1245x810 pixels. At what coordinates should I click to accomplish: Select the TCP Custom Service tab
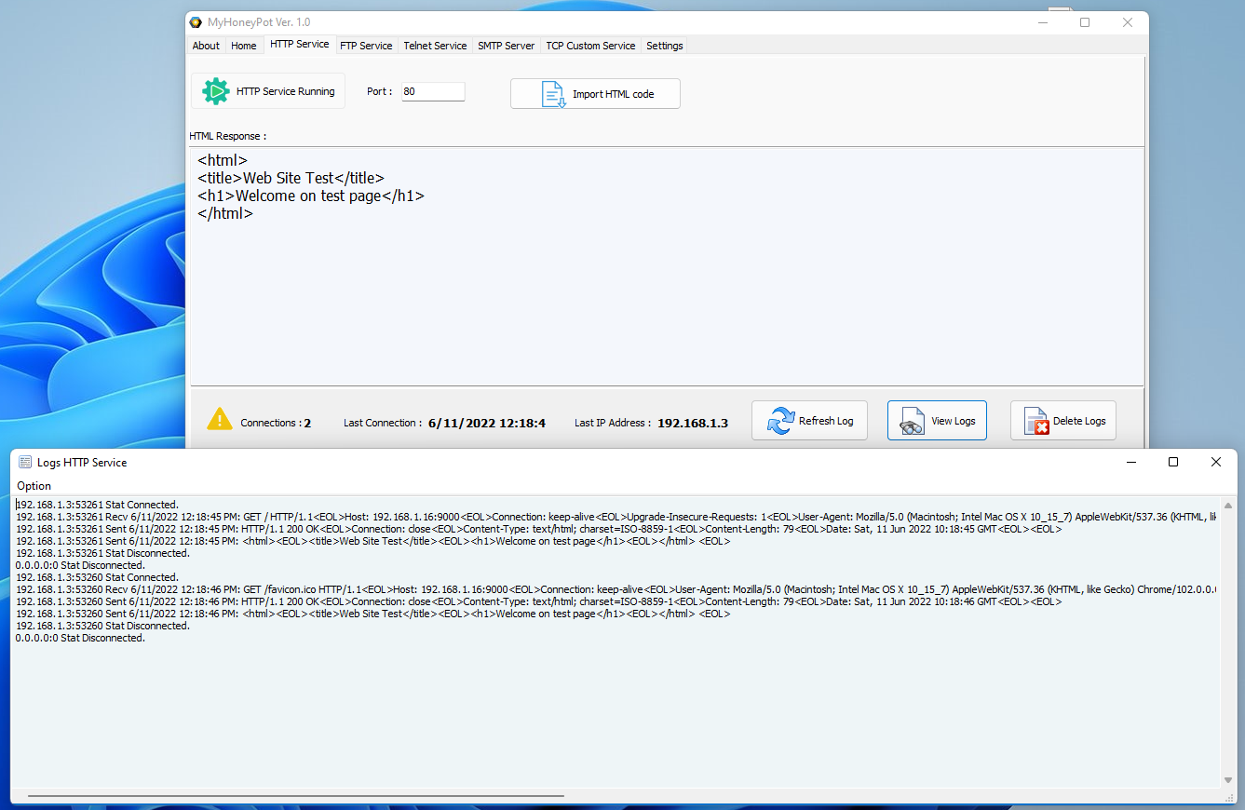[590, 46]
